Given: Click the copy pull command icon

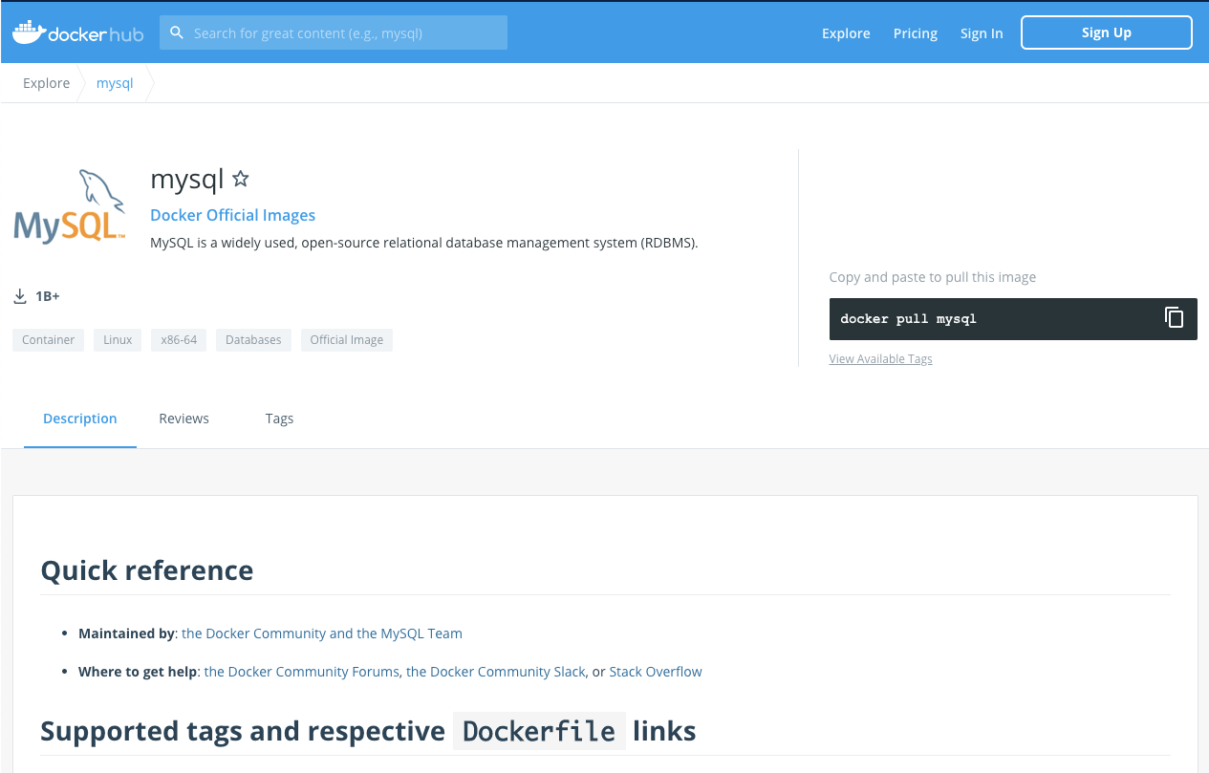Looking at the screenshot, I should (1175, 318).
